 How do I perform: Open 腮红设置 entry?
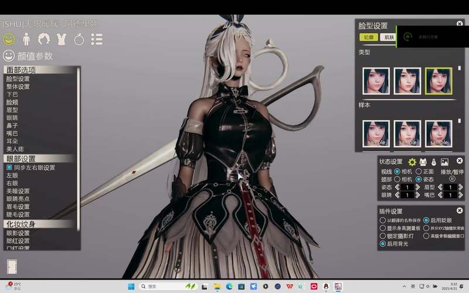click(x=18, y=241)
